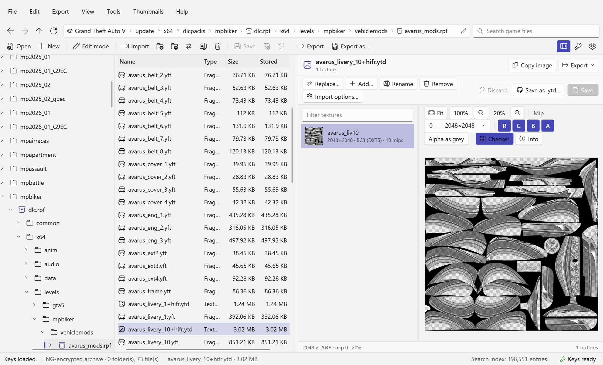Click the folder import icon with plus badge
Image resolution: width=603 pixels, height=365 pixels.
pyautogui.click(x=174, y=46)
